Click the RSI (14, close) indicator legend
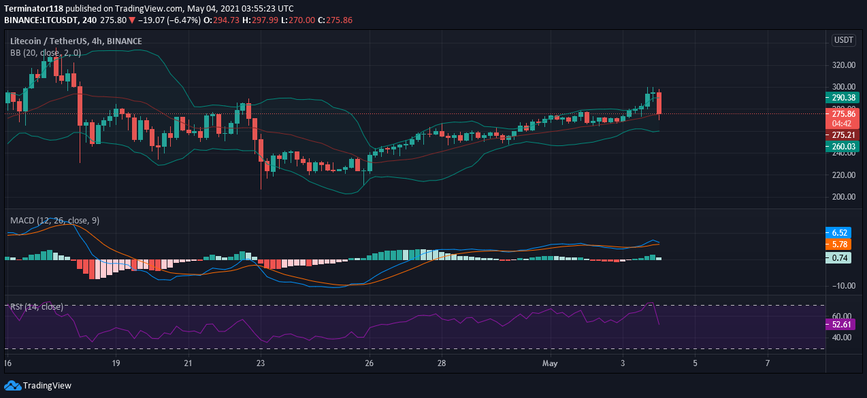 pyautogui.click(x=37, y=307)
